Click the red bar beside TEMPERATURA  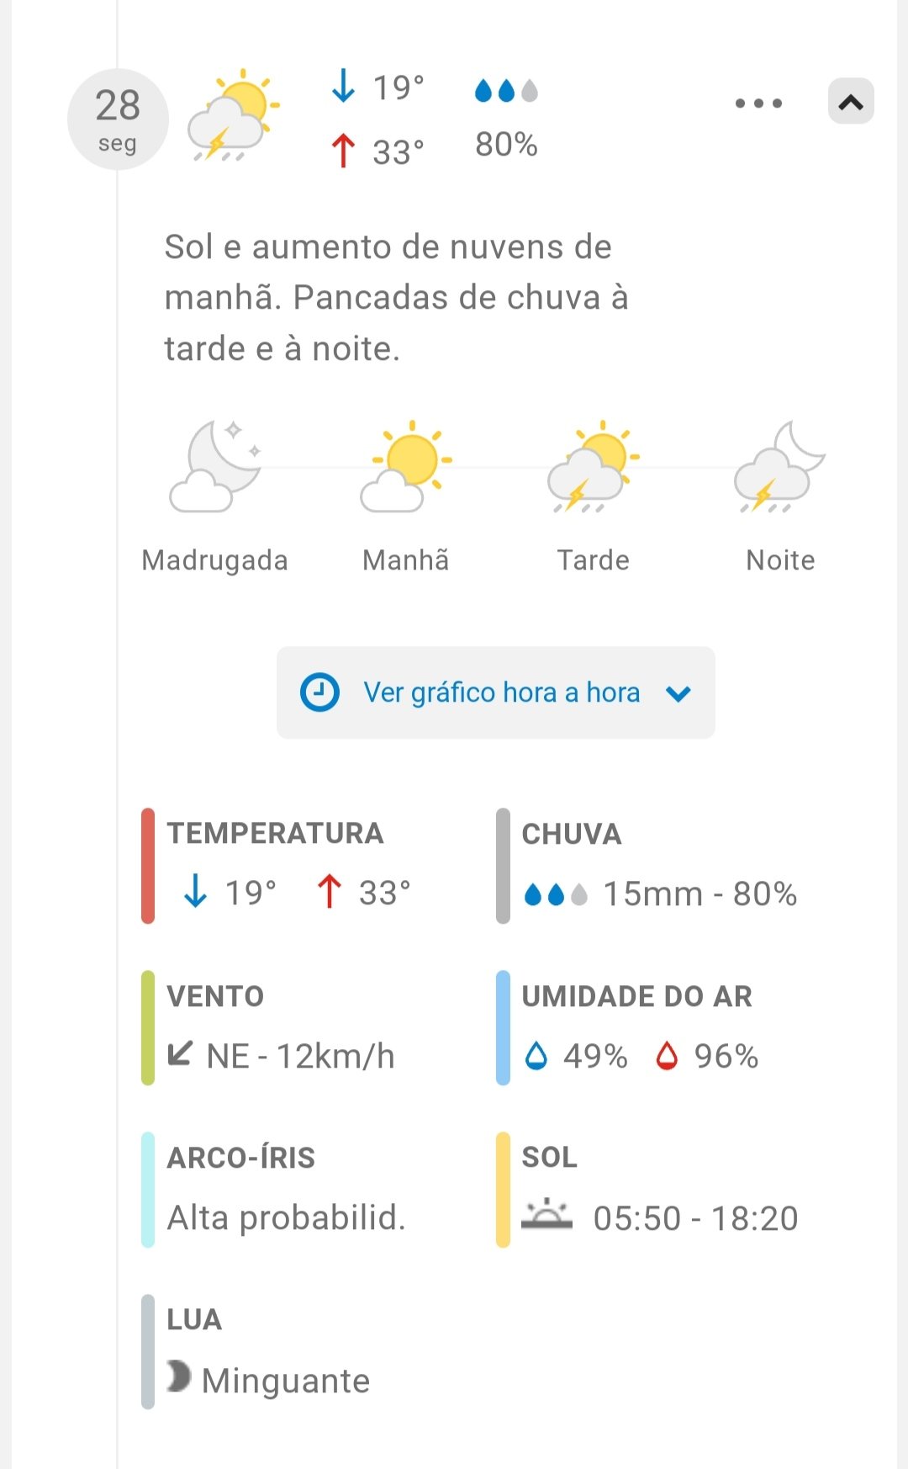pyautogui.click(x=148, y=866)
